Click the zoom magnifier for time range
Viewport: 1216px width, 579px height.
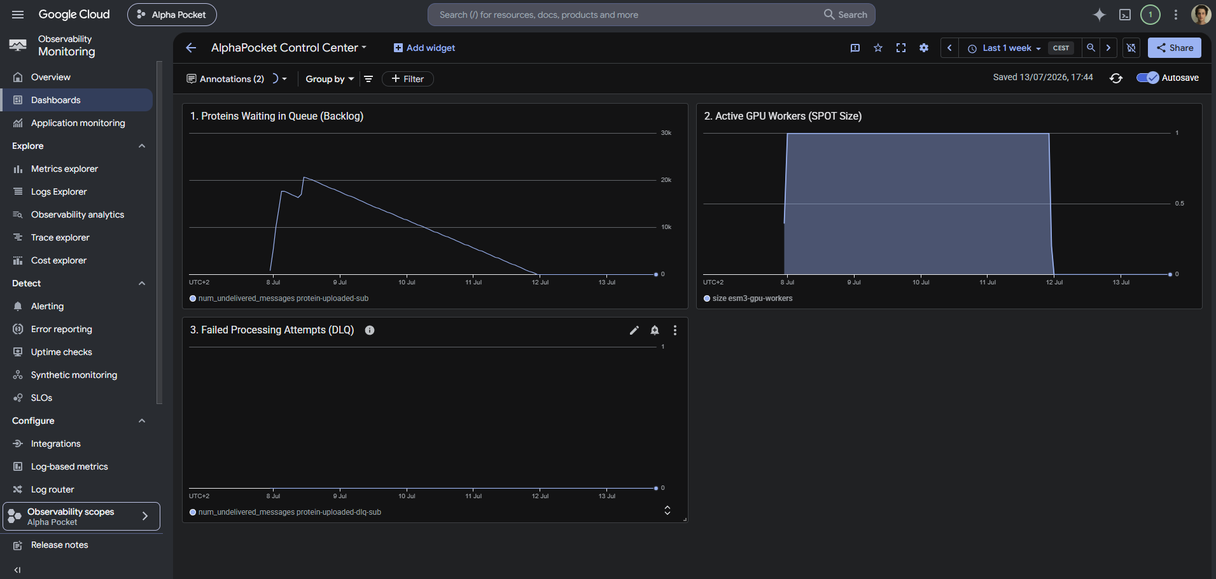coord(1091,48)
